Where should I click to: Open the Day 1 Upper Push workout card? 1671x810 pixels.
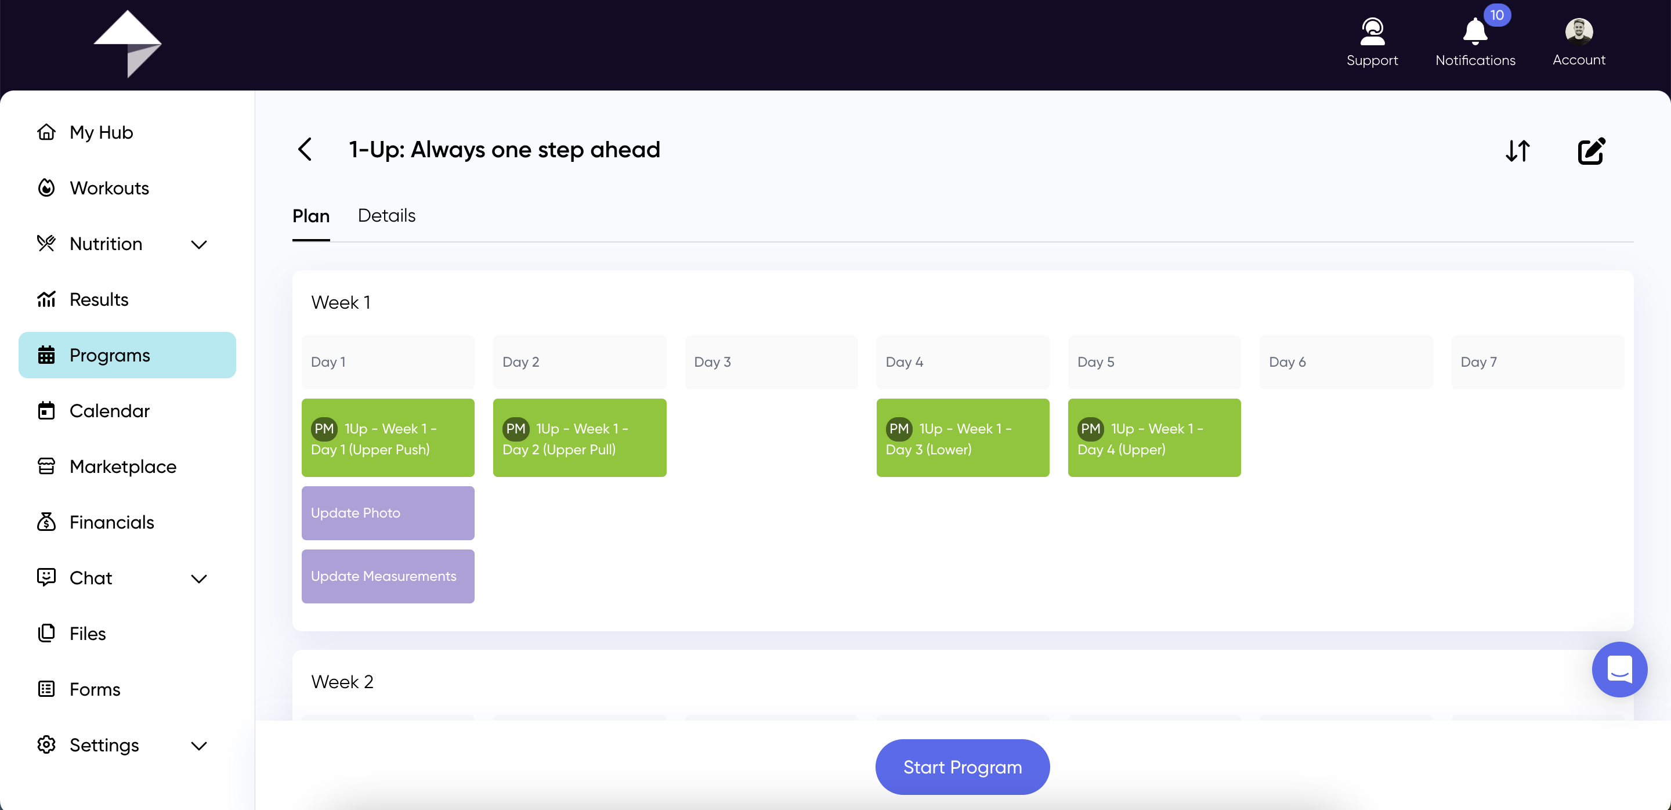(x=388, y=437)
